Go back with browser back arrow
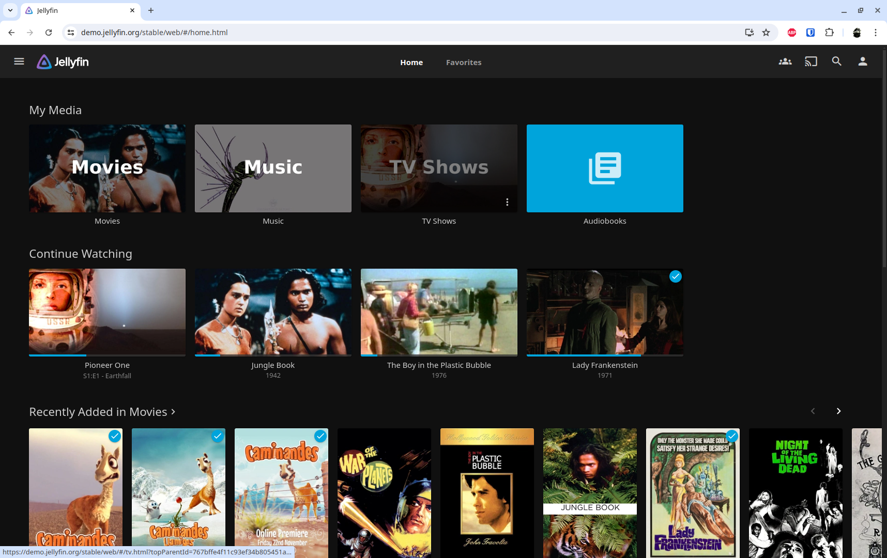Image resolution: width=887 pixels, height=558 pixels. (11, 33)
